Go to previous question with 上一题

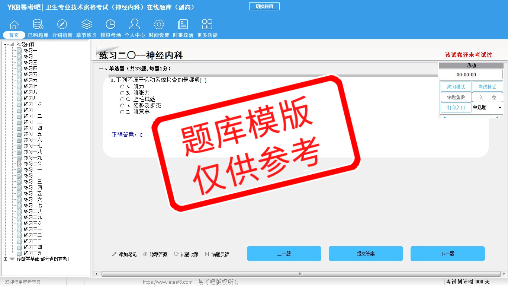tap(284, 254)
